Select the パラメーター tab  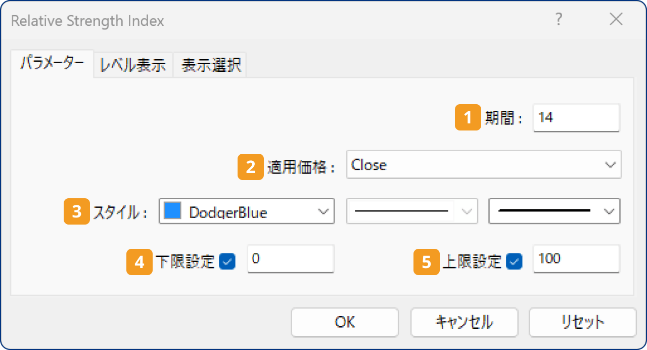(x=52, y=65)
